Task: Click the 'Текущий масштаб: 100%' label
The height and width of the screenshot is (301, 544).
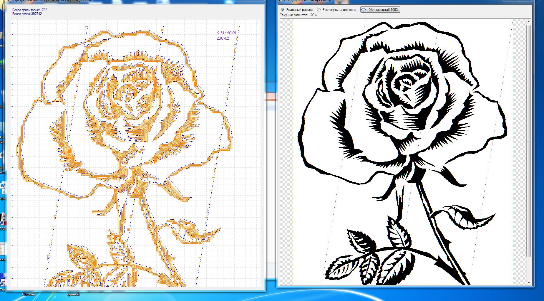Action: pos(298,15)
